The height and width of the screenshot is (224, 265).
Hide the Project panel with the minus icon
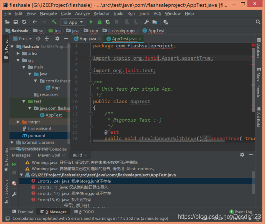click(x=66, y=39)
